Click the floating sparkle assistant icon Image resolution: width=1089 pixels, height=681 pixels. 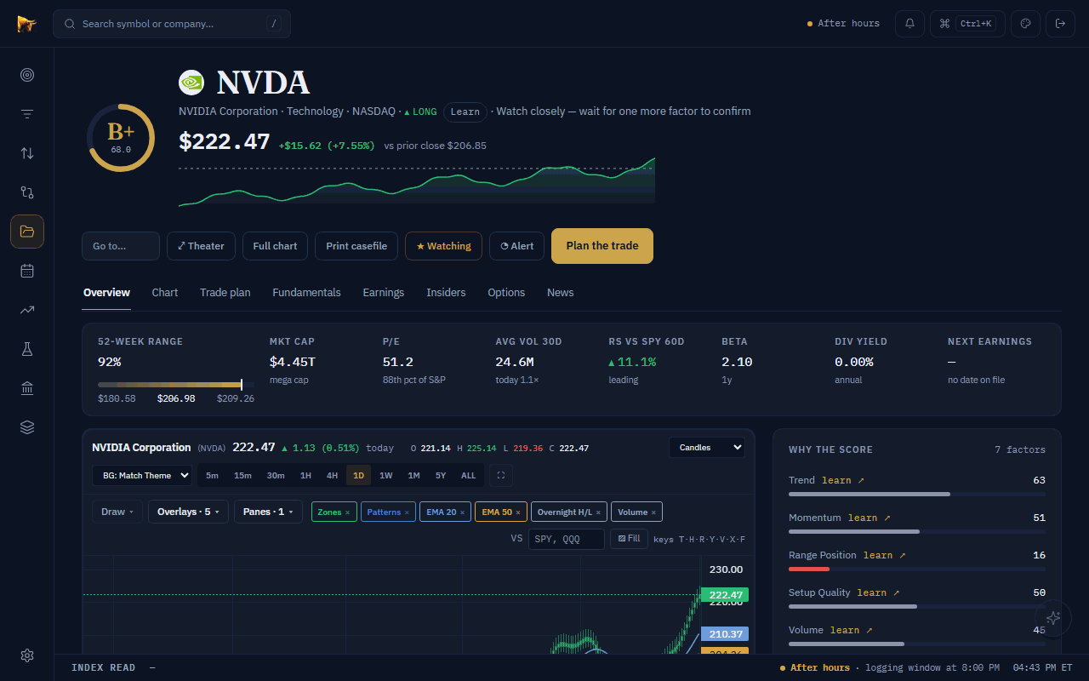click(x=1053, y=618)
